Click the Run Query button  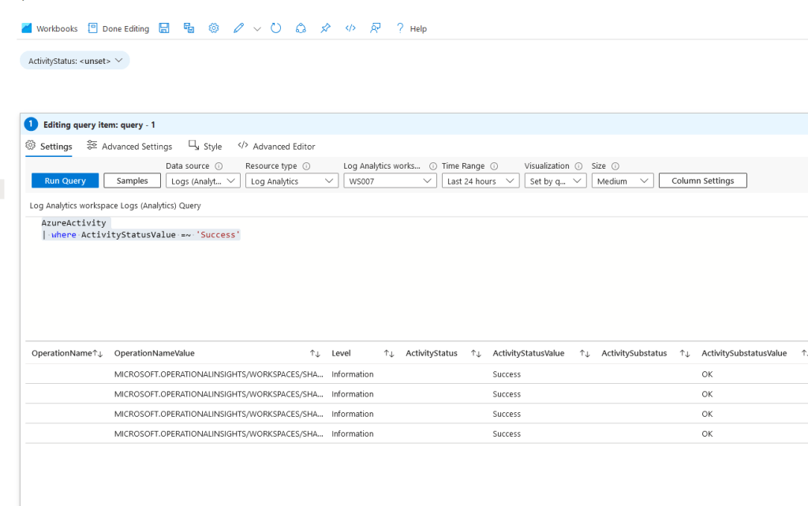[65, 181]
